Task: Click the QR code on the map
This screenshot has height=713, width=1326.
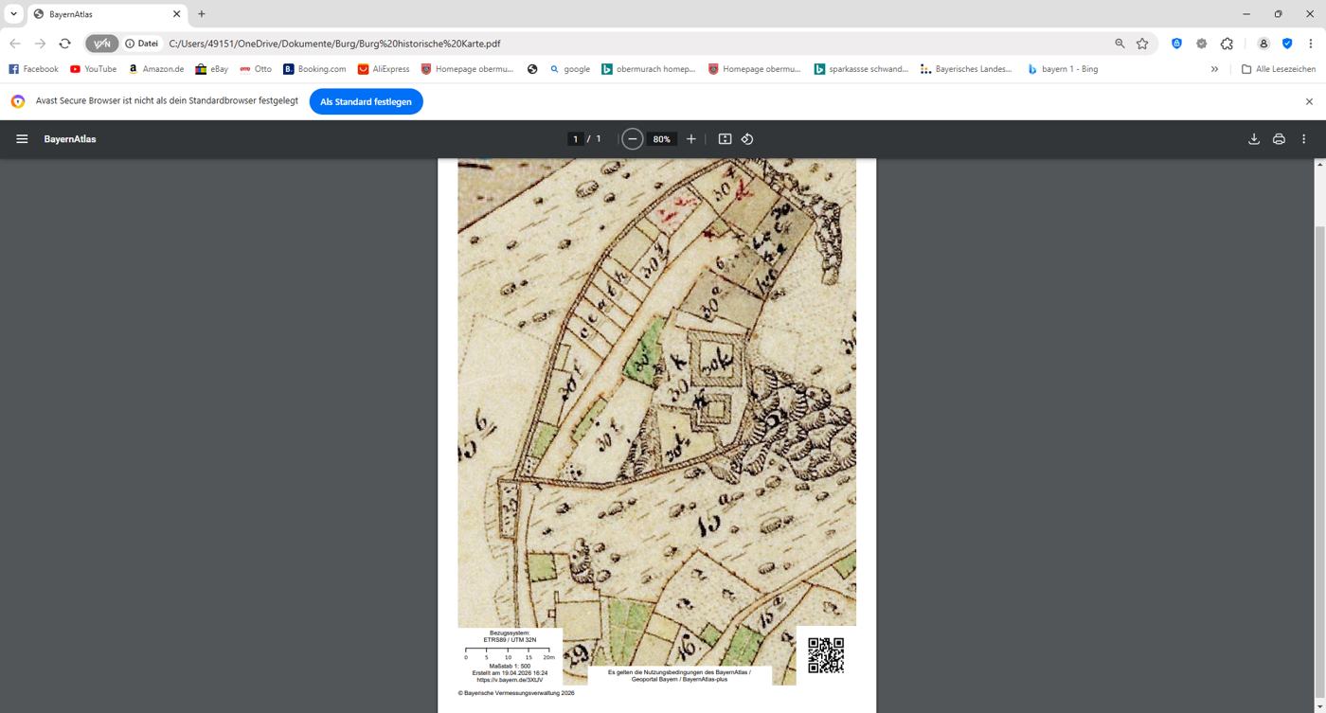Action: 825,655
